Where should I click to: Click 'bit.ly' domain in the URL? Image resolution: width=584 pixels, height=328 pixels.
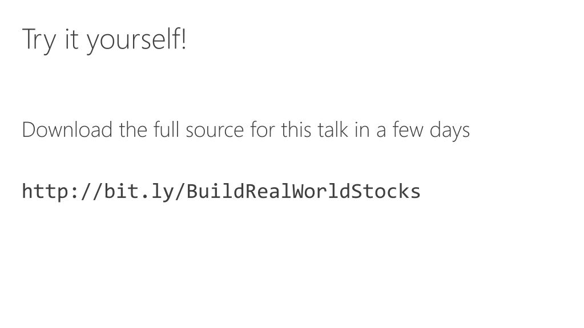pos(138,192)
